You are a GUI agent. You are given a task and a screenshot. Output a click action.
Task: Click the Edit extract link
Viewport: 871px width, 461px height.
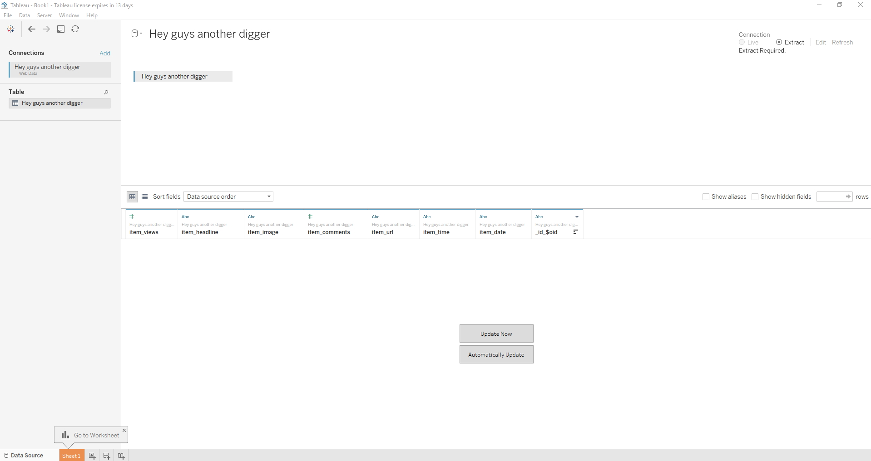pos(821,42)
